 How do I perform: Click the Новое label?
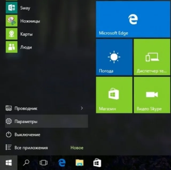tap(77, 148)
